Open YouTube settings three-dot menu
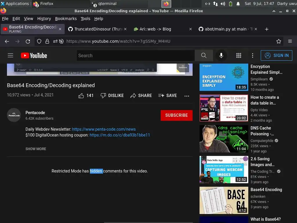 (x=253, y=55)
